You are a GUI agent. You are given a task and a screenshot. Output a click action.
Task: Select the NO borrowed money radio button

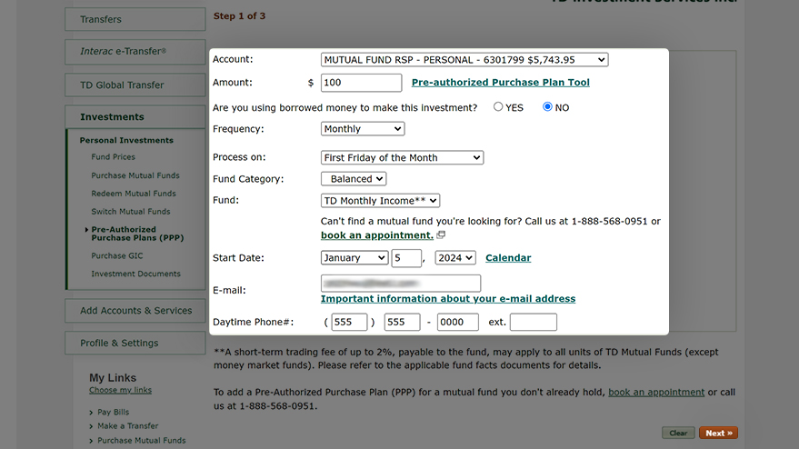(x=547, y=106)
